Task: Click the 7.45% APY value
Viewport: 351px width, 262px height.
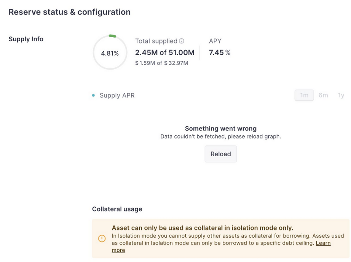Action: click(220, 52)
